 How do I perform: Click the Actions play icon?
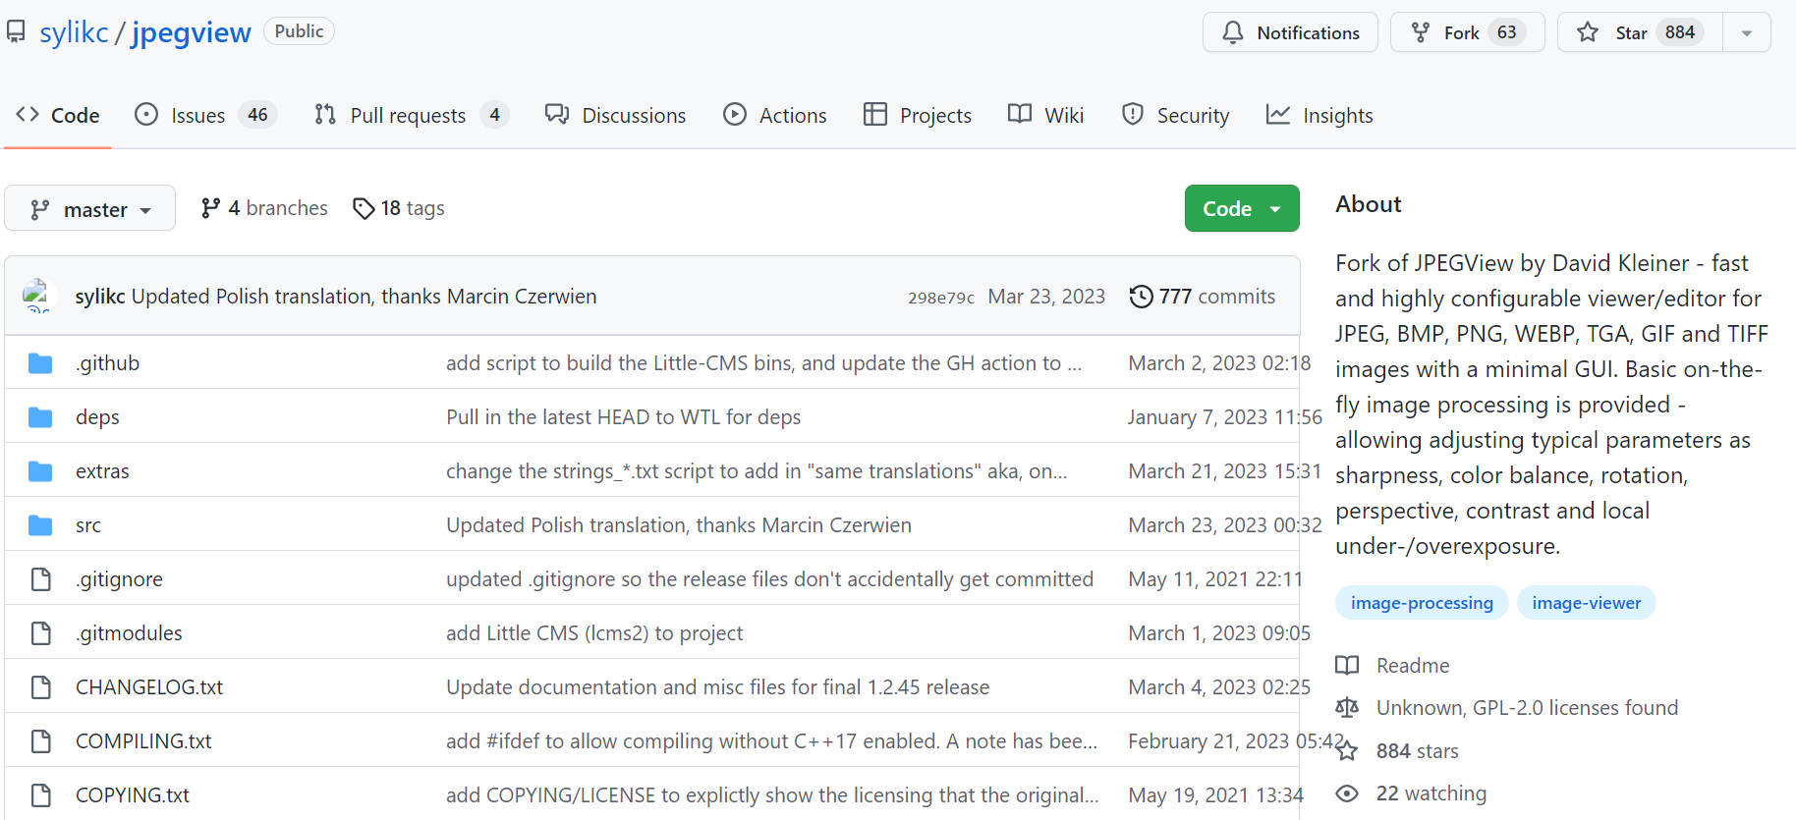click(735, 115)
